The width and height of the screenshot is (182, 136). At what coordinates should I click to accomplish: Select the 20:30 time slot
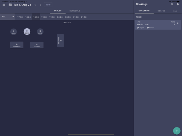[x=68, y=17]
